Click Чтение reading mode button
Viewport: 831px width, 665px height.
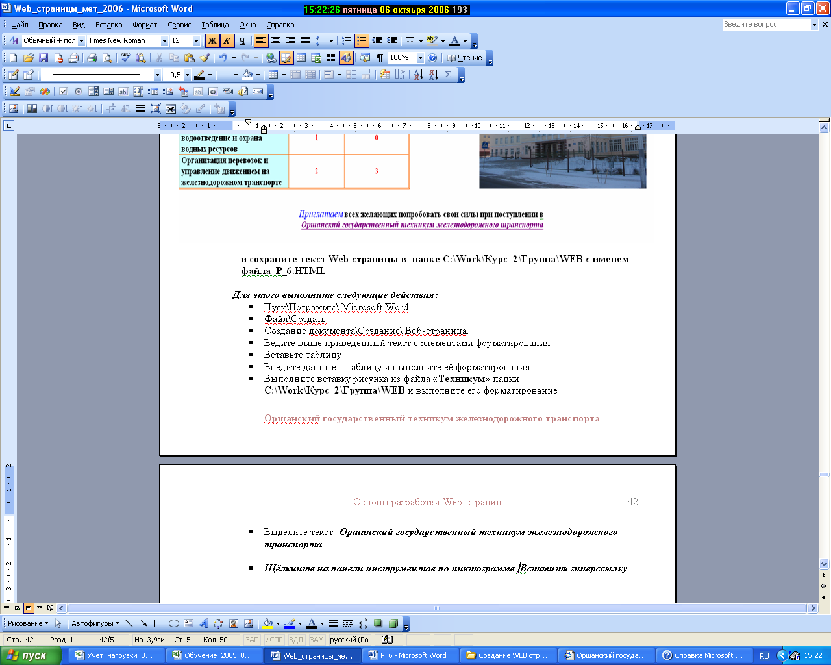pyautogui.click(x=465, y=58)
